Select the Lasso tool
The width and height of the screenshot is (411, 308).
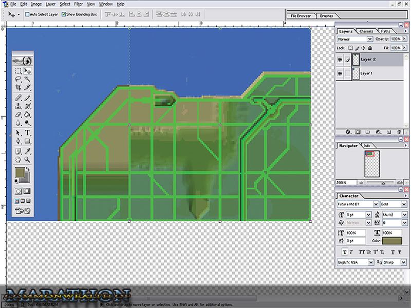pos(18,79)
